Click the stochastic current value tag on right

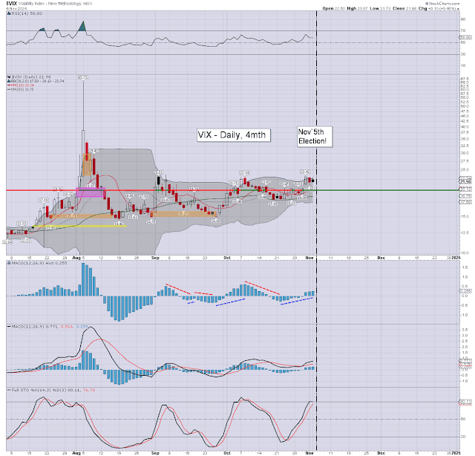coord(465,403)
